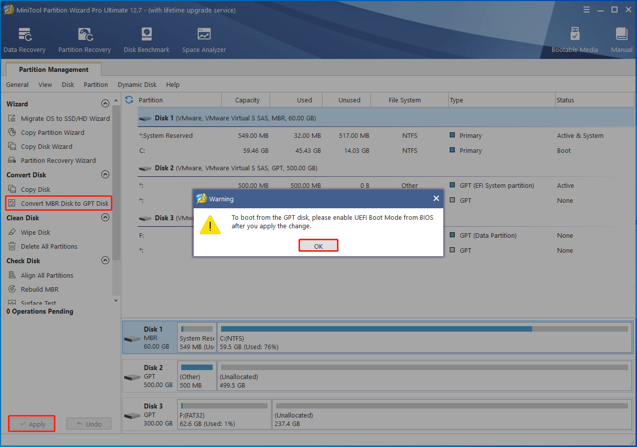Select Migrate OS to SSD/HD Wizard
Viewport: 637px width, 447px height.
[65, 118]
